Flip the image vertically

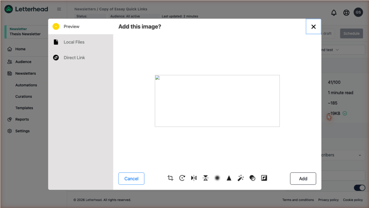click(x=205, y=178)
